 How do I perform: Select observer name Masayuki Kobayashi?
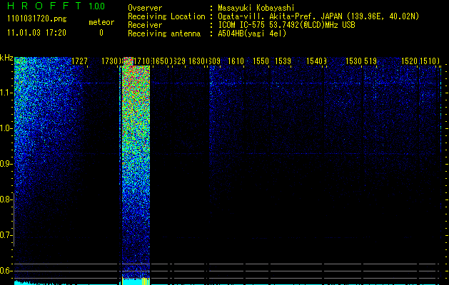[x=256, y=8]
